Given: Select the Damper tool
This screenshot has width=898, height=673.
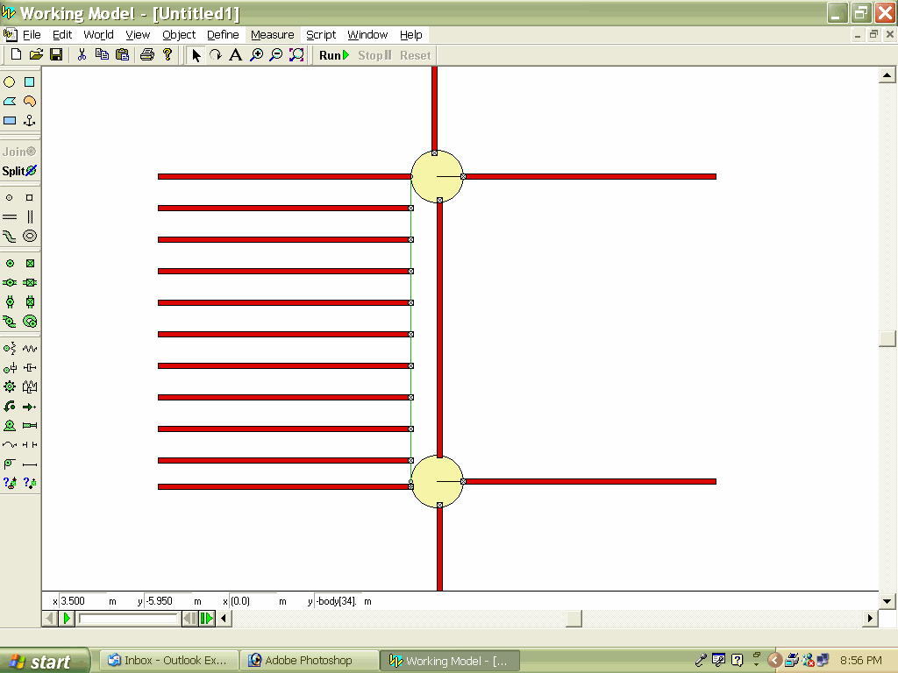Looking at the screenshot, I should (29, 367).
